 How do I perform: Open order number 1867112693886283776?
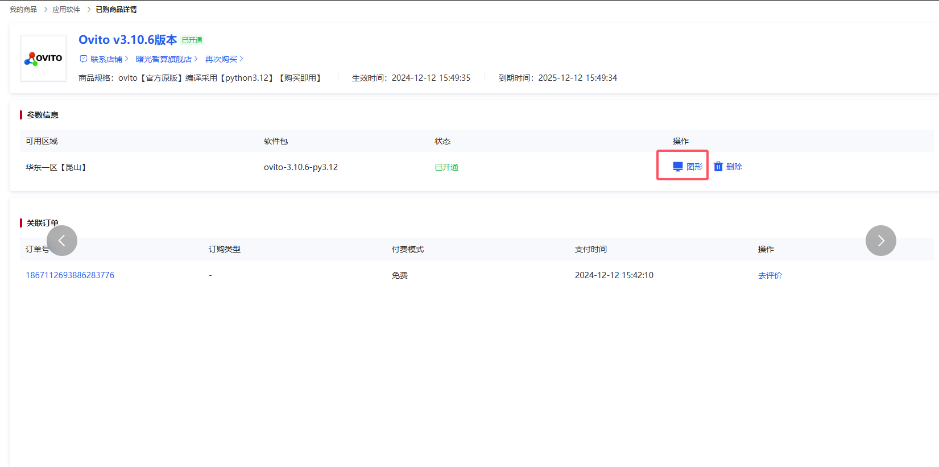pyautogui.click(x=70, y=275)
